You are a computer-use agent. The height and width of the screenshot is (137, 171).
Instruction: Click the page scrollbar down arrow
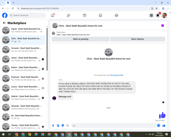tap(170, 130)
